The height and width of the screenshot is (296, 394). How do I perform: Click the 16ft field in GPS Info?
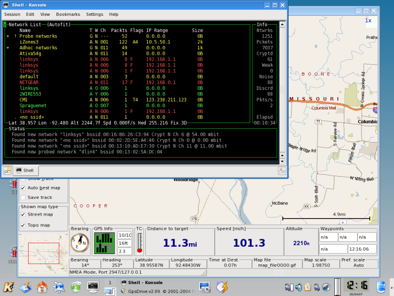[125, 243]
